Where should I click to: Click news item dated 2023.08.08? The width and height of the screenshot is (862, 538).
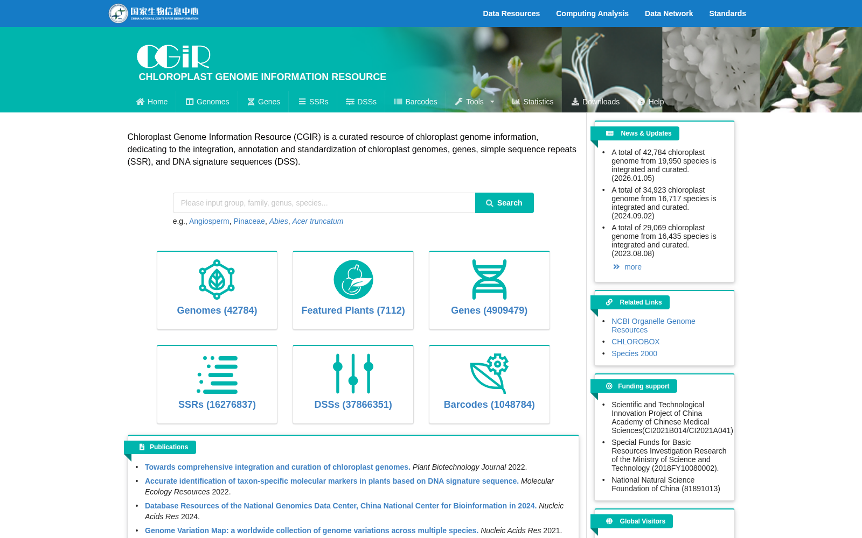[664, 240]
